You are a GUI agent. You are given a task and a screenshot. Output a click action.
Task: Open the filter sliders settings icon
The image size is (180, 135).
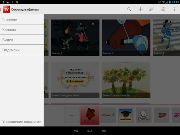(163, 9)
